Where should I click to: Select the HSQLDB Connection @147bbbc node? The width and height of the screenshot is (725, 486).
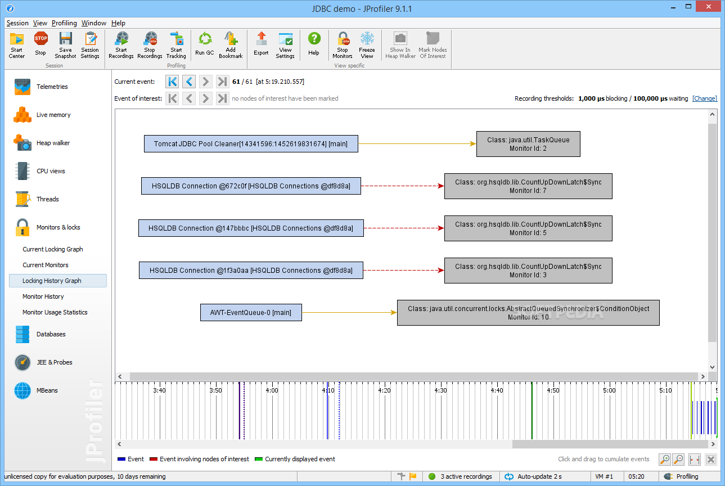pos(251,228)
